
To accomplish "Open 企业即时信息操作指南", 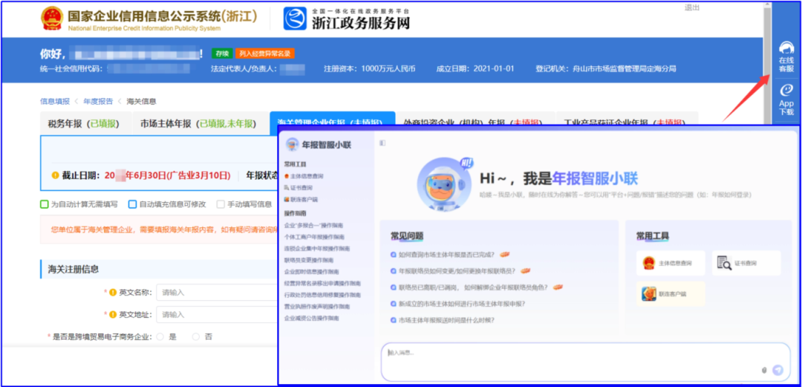I will point(311,272).
